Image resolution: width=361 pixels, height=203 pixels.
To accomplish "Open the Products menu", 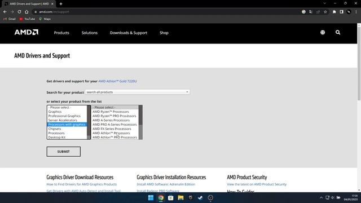I will point(61,33).
